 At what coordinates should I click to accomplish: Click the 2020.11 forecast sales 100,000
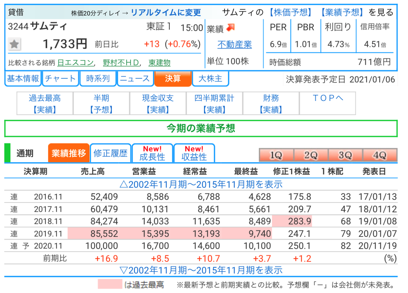(x=102, y=246)
